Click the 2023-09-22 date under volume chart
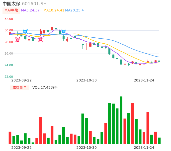171x151 pixels. [x=21, y=148]
